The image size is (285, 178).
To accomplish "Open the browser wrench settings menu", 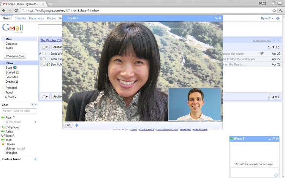I will (280, 11).
